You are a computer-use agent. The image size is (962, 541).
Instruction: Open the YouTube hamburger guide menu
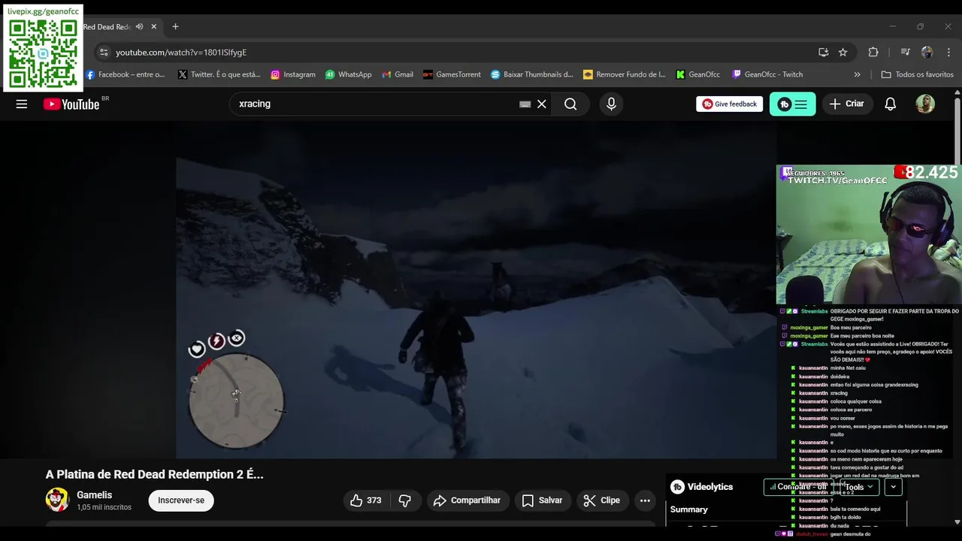pyautogui.click(x=22, y=104)
